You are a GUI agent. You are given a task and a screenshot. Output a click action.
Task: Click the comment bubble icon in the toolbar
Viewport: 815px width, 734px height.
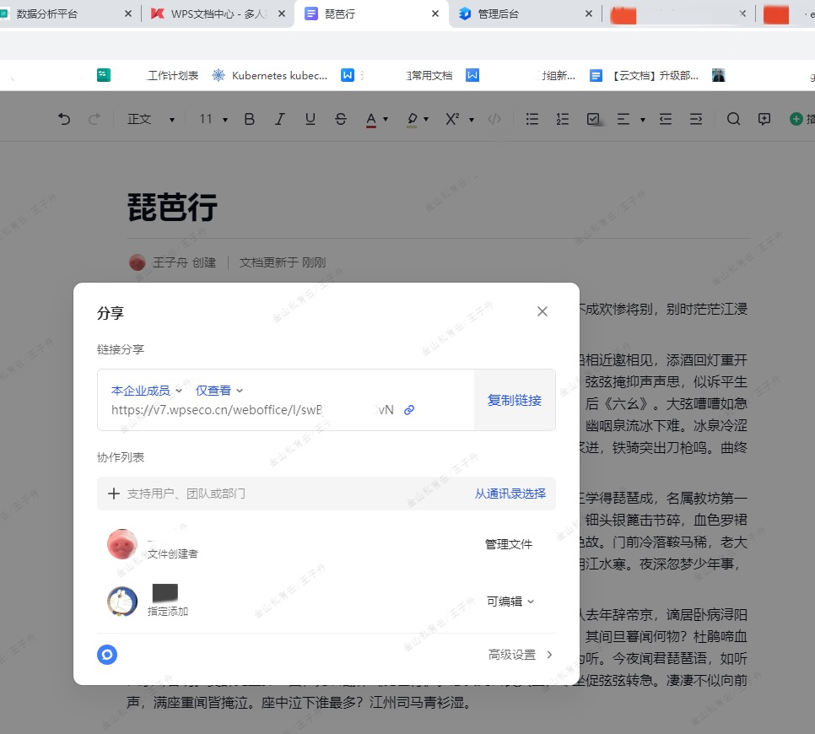(x=764, y=119)
